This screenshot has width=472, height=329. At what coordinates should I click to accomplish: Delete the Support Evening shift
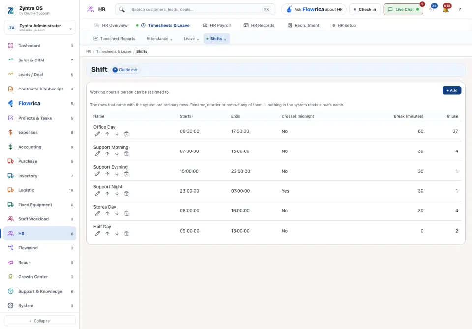pyautogui.click(x=126, y=174)
